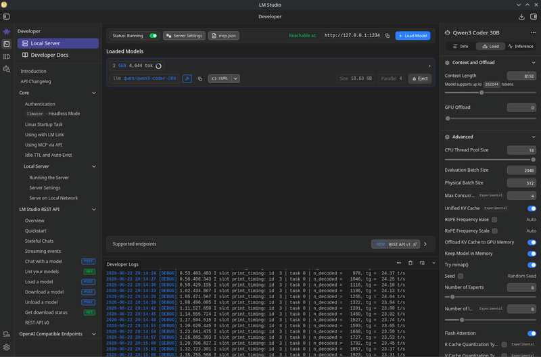The image size is (541, 357).
Task: Open Server Settings button
Action: [184, 36]
